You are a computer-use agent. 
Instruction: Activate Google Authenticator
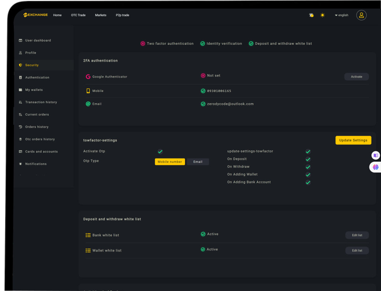(356, 77)
